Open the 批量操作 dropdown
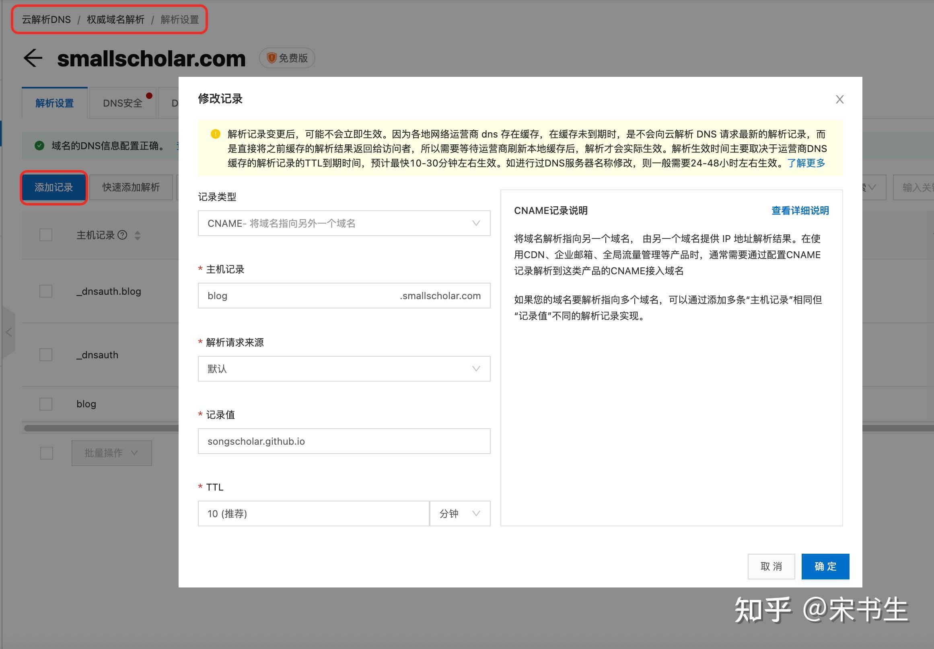The image size is (934, 649). [112, 453]
